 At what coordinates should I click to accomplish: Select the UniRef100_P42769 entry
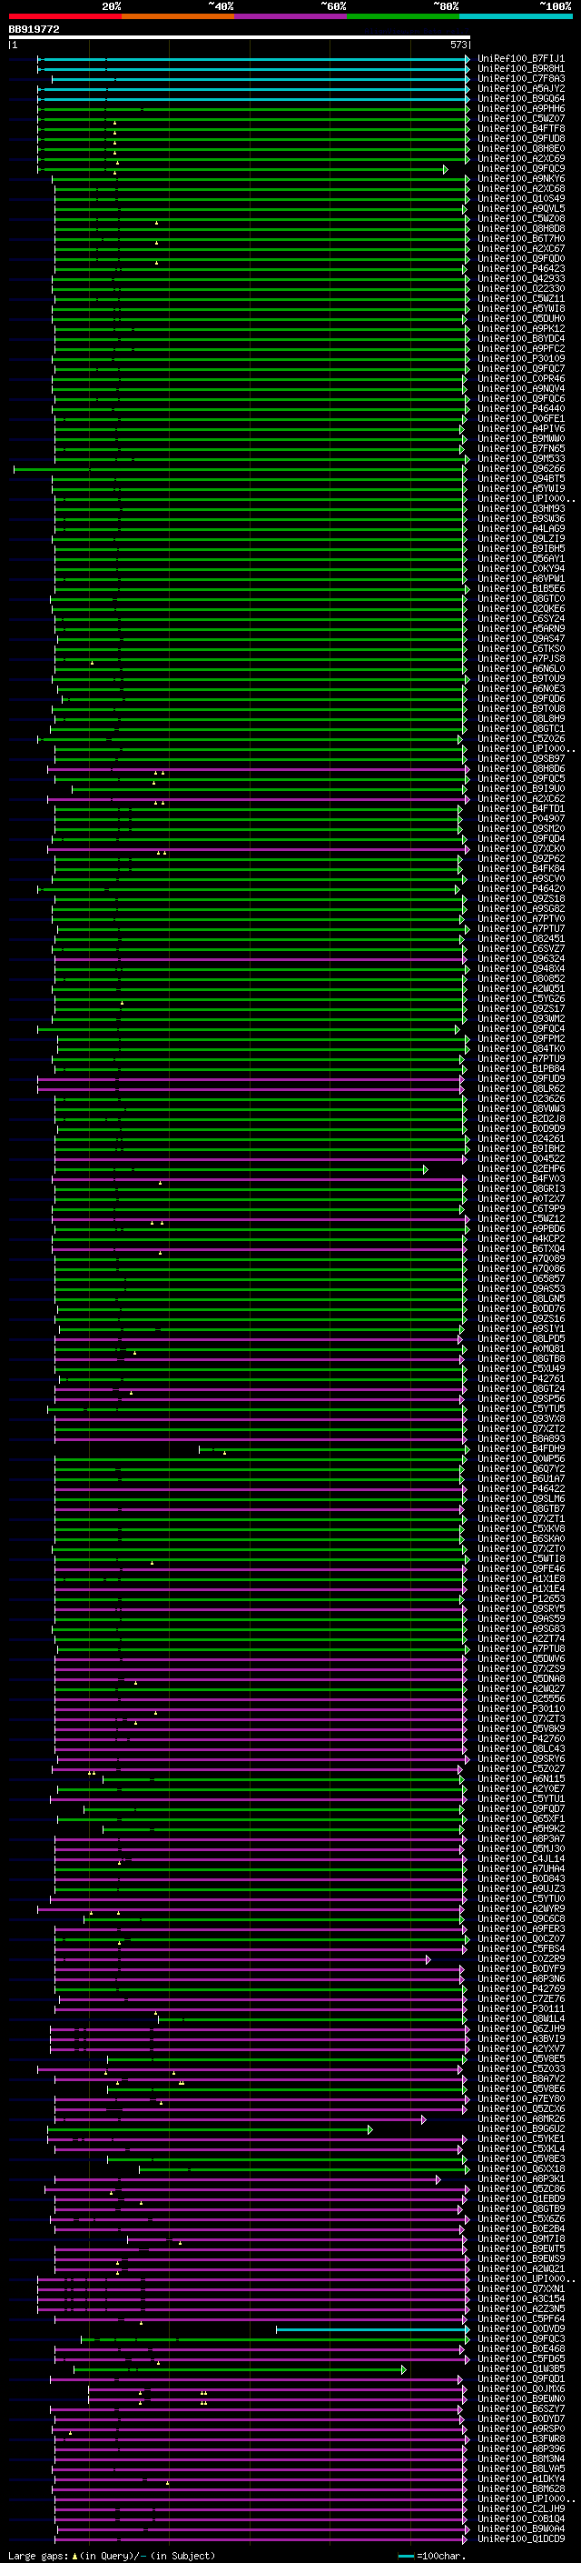[x=521, y=1987]
